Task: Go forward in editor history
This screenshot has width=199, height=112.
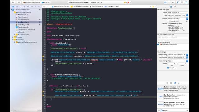Action: coord(50,7)
